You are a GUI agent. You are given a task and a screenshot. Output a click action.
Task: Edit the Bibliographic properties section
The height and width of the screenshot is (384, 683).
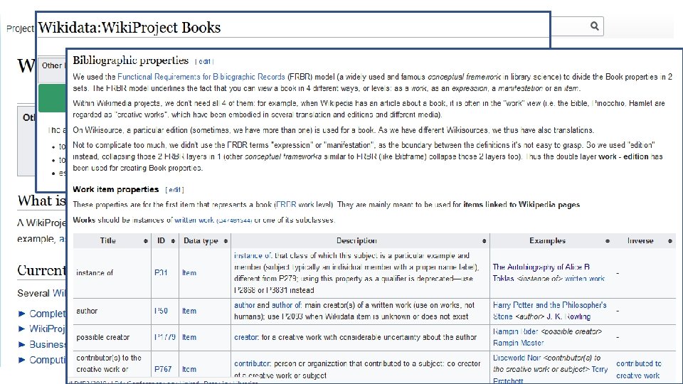click(x=204, y=62)
